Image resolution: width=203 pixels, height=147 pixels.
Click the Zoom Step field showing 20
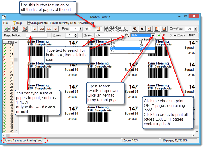click(189, 29)
